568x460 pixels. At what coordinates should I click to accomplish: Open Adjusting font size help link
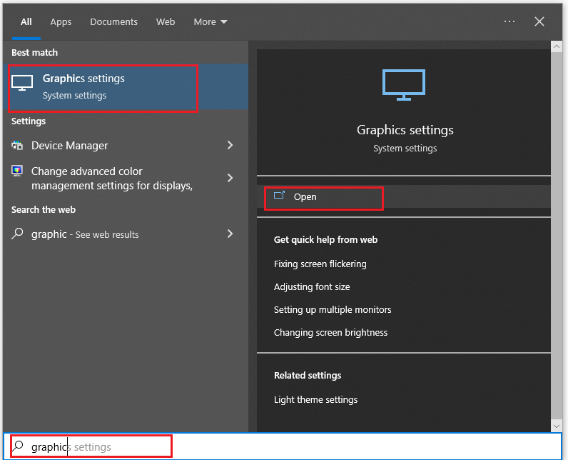312,286
